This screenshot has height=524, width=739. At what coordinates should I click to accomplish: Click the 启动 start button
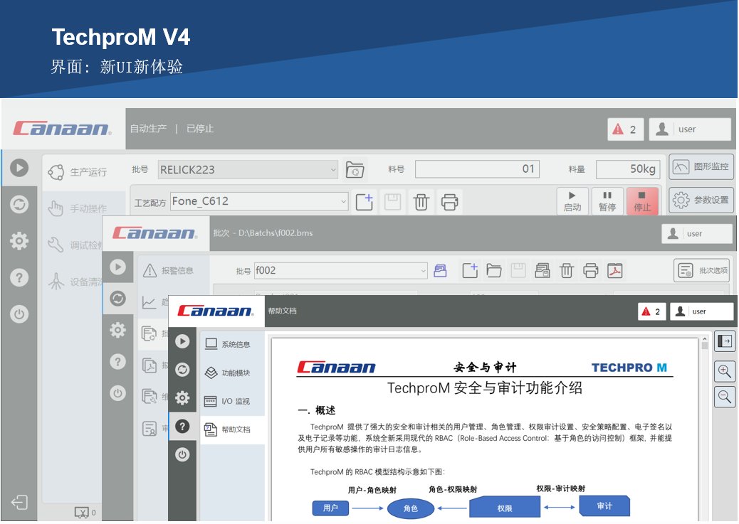coord(572,201)
